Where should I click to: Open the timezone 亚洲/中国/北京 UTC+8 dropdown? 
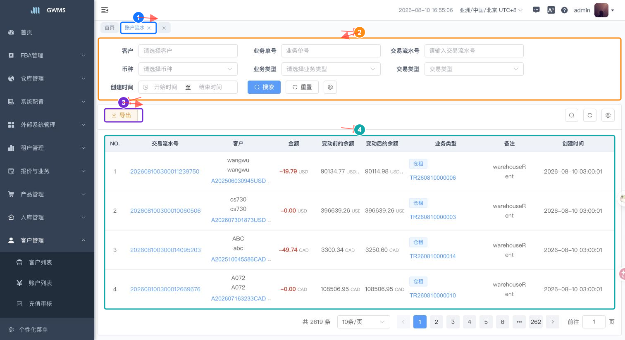tap(491, 10)
